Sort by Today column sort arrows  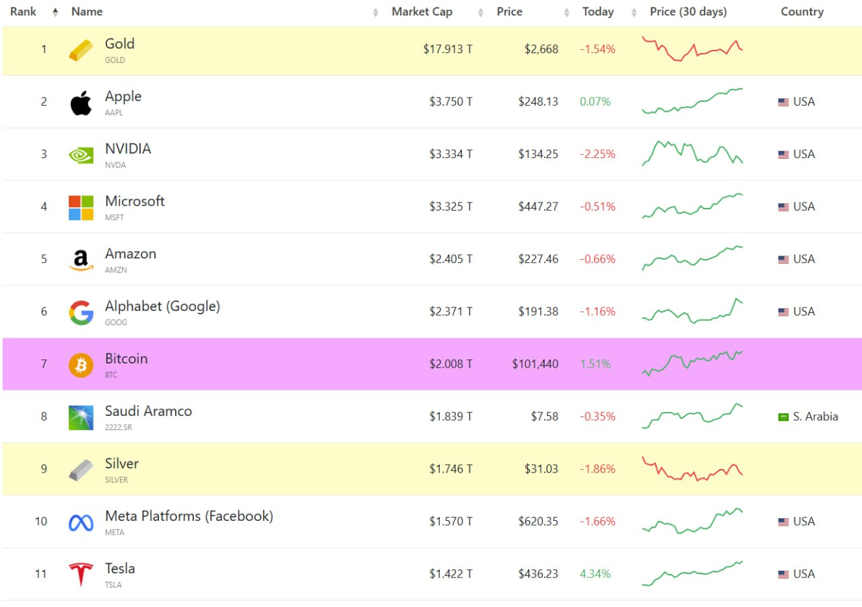(634, 12)
